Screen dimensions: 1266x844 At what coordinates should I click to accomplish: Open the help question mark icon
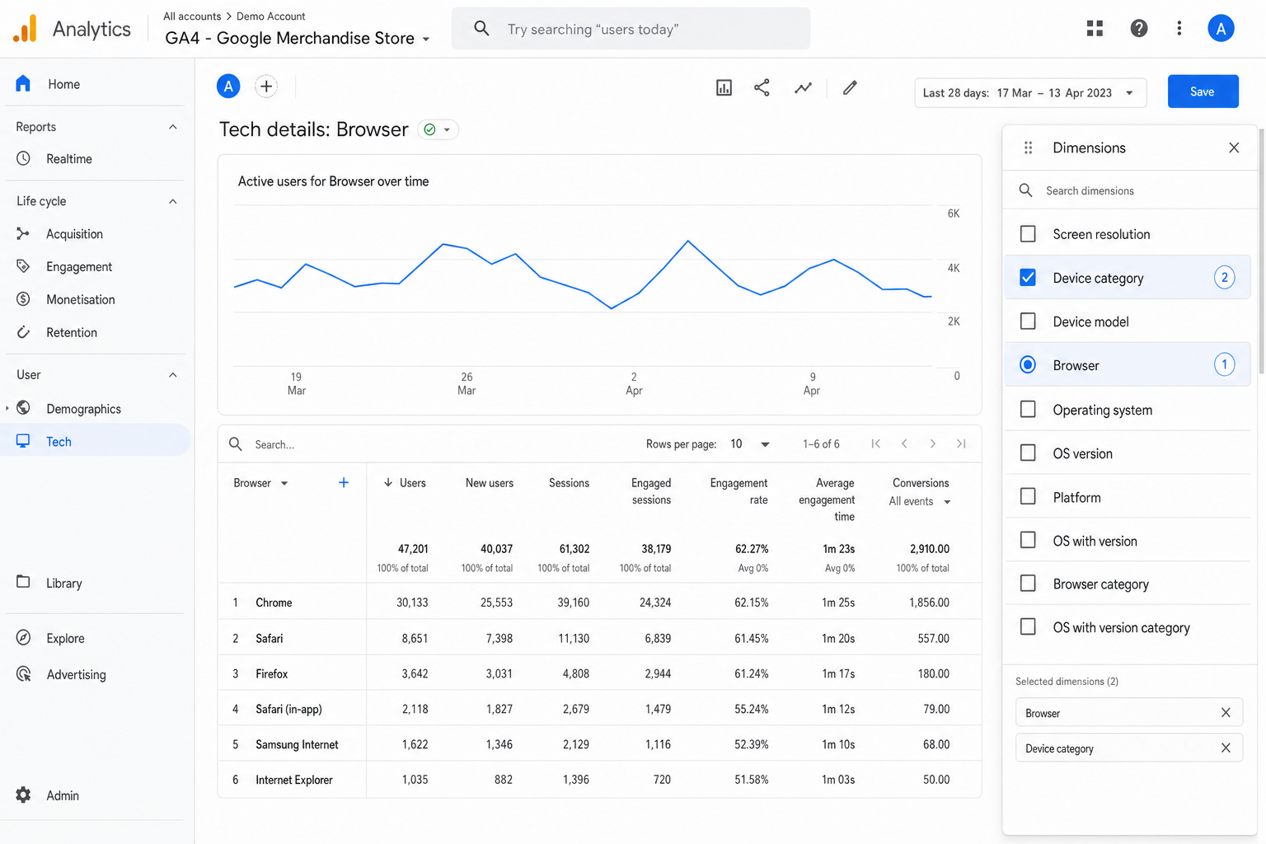click(x=1139, y=29)
